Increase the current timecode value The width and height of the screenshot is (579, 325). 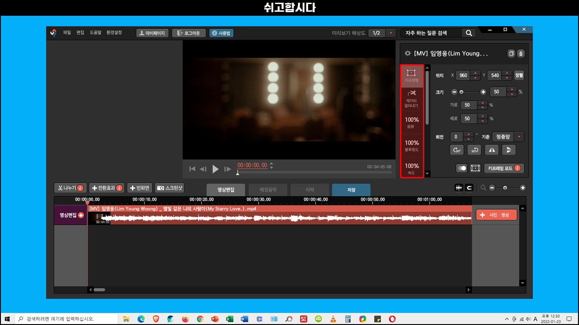tap(271, 163)
